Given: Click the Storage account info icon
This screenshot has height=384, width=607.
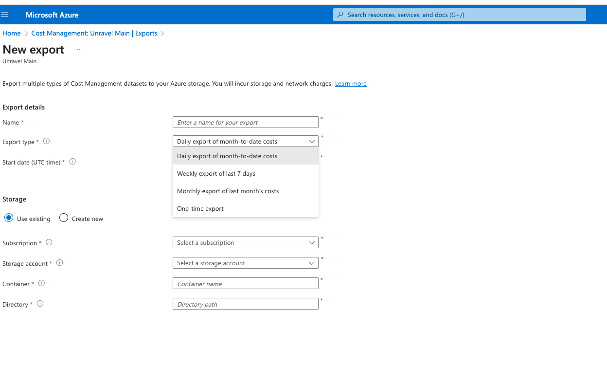Looking at the screenshot, I should tap(60, 263).
